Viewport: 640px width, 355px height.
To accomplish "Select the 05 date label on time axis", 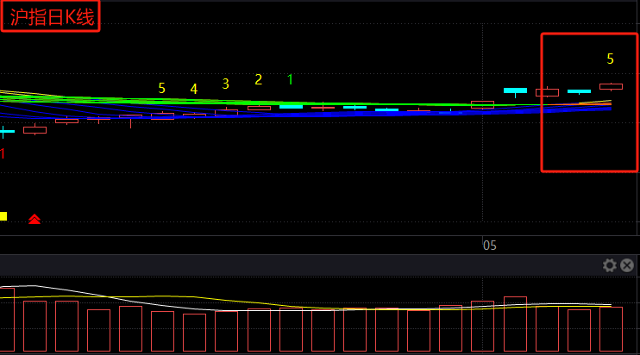I will [489, 246].
